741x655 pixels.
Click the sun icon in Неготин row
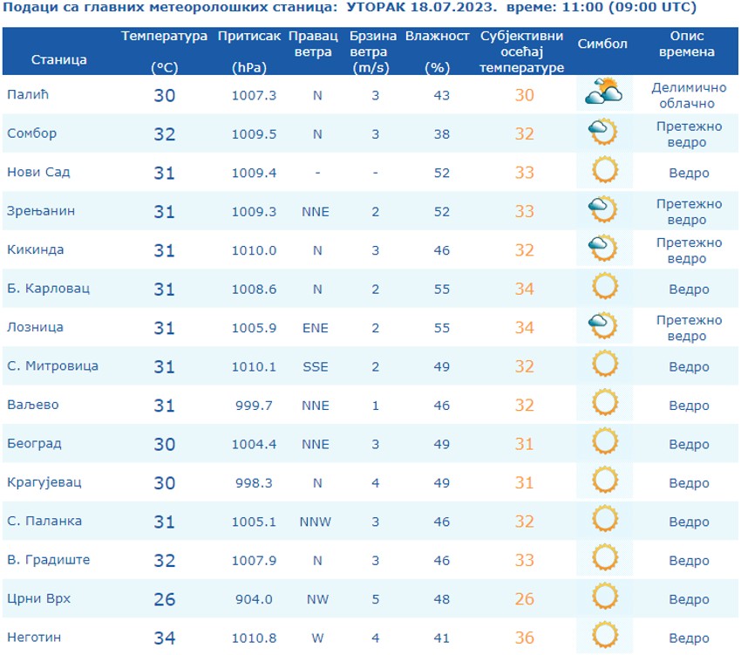click(x=605, y=635)
